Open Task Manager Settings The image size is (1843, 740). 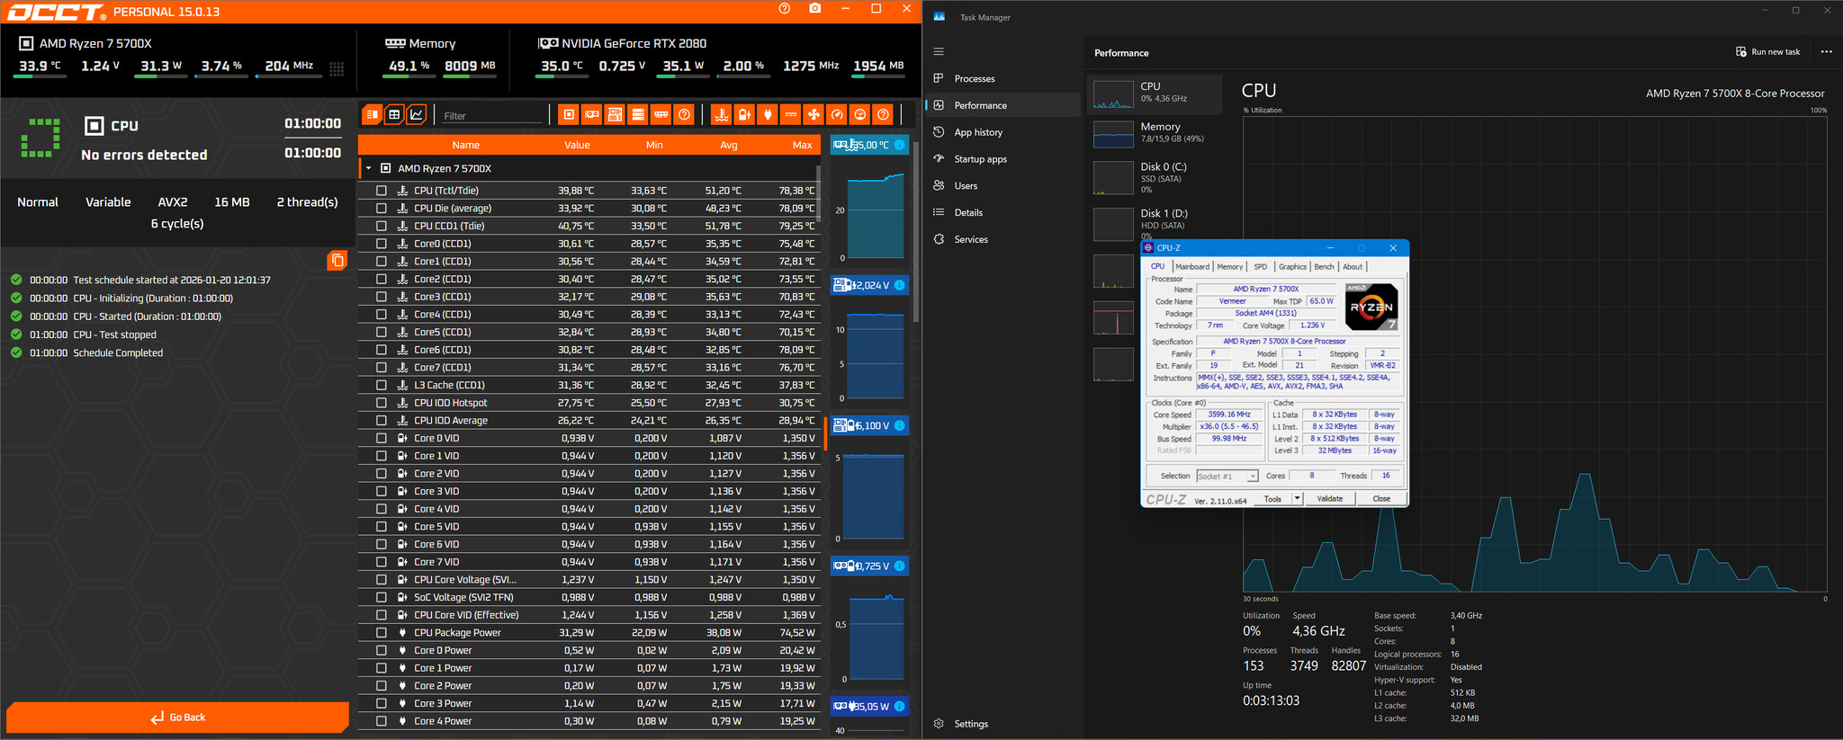click(1003, 724)
